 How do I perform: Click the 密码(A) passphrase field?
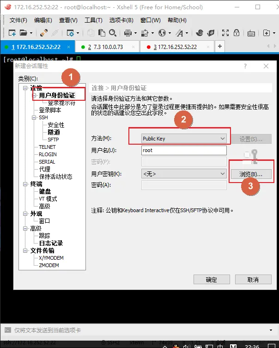tap(184, 185)
